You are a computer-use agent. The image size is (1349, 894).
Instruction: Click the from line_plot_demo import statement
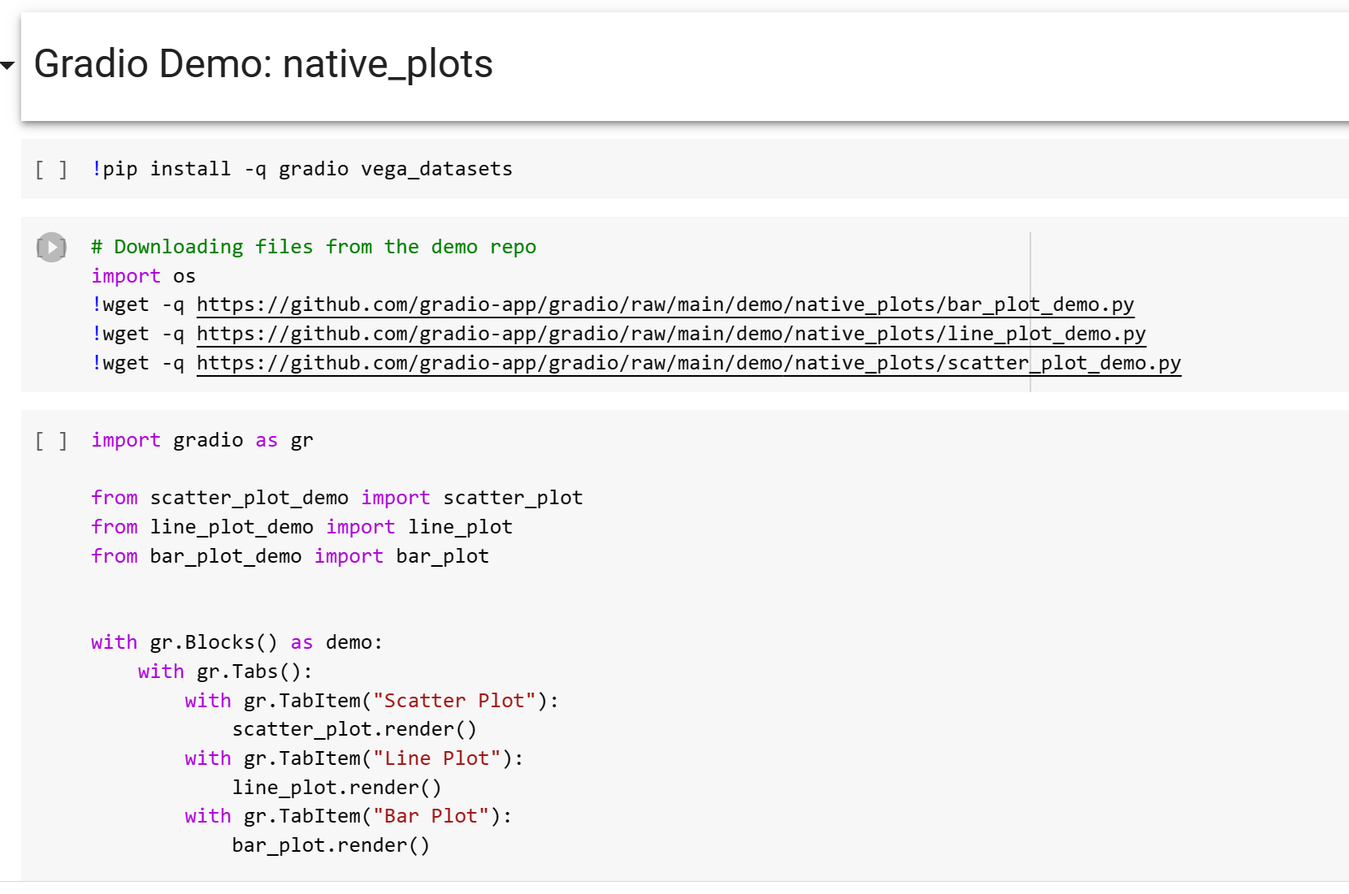[x=301, y=526]
